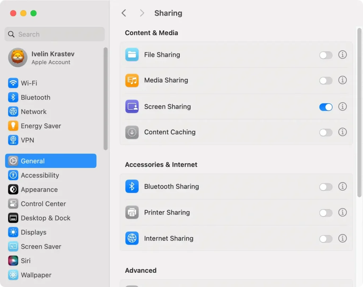Click the Bluetooth Sharing icon
Image resolution: width=363 pixels, height=287 pixels.
(x=132, y=186)
